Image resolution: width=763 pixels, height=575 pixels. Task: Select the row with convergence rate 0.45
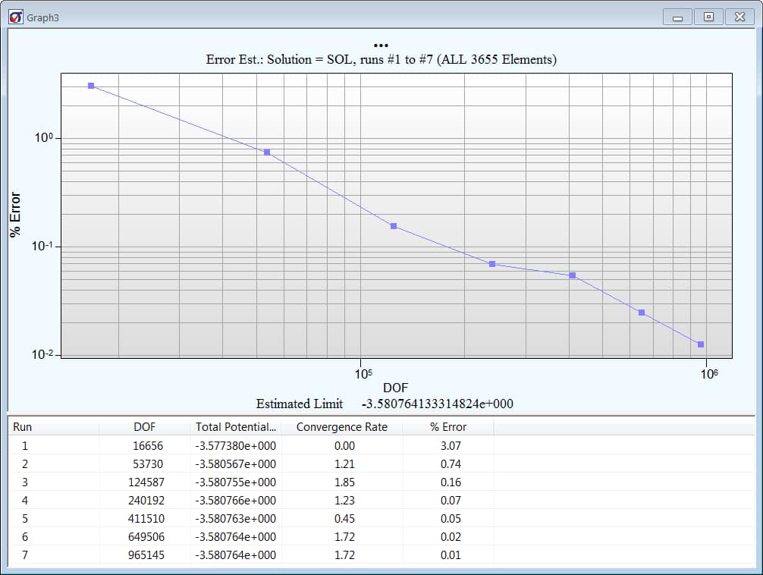click(344, 519)
